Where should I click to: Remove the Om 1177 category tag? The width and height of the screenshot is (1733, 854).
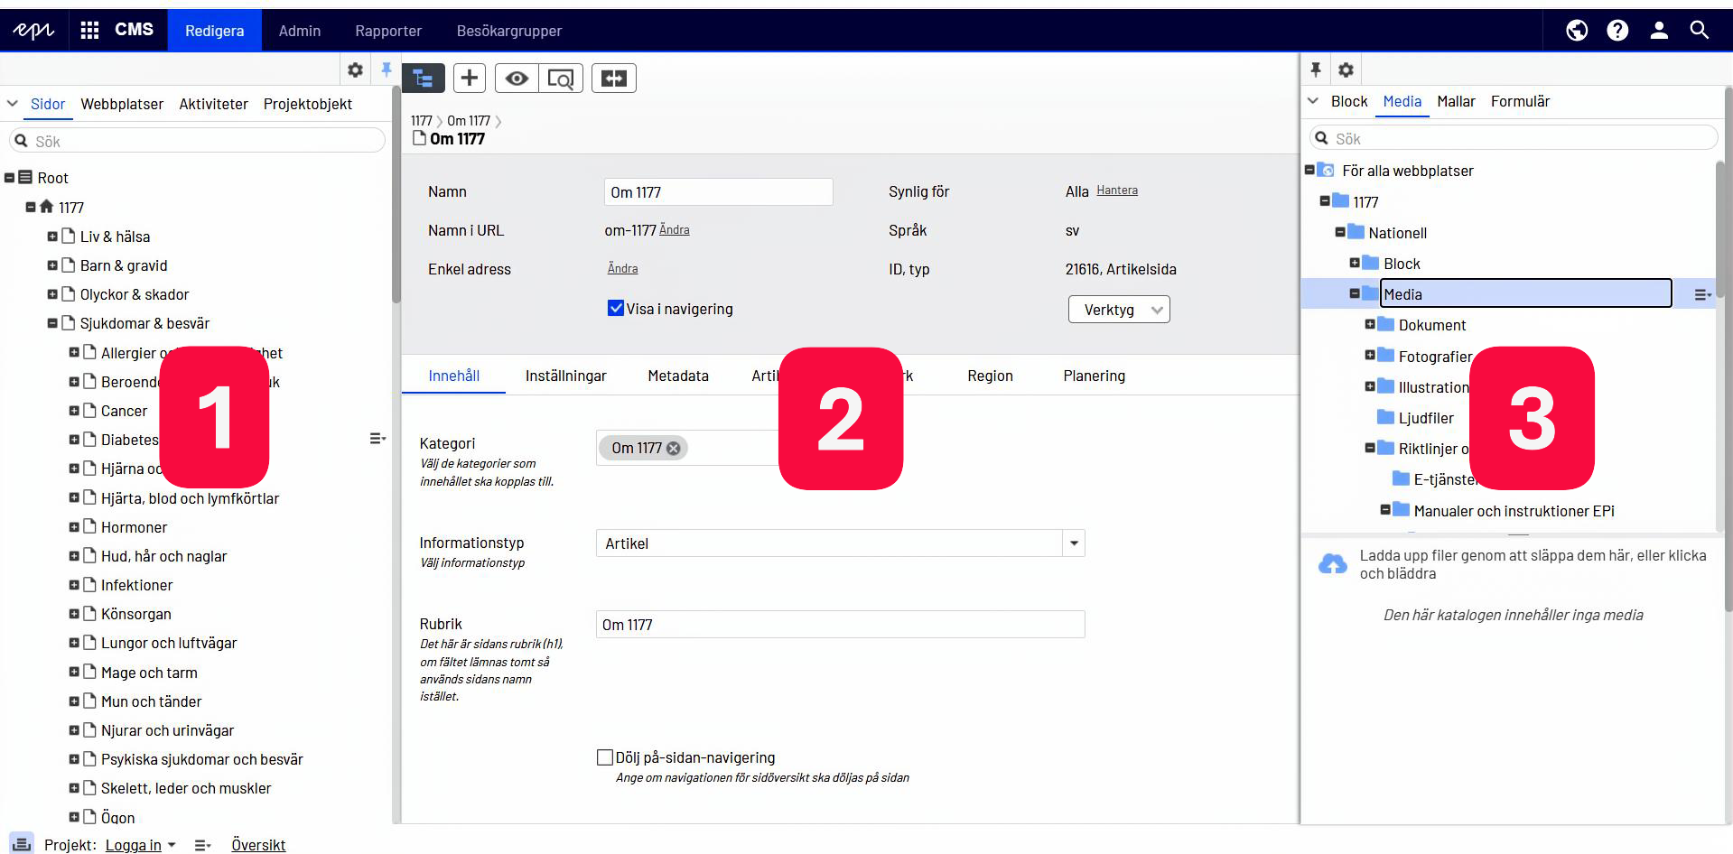click(674, 448)
